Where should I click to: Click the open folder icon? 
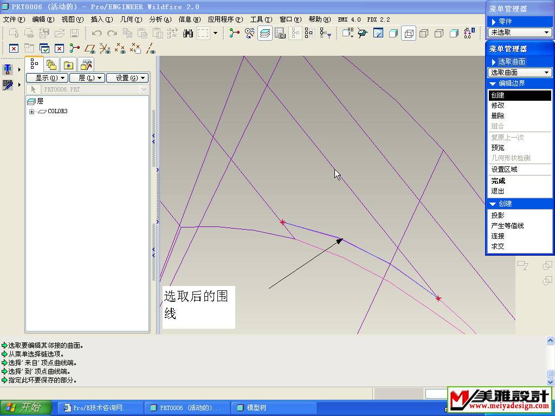60,33
